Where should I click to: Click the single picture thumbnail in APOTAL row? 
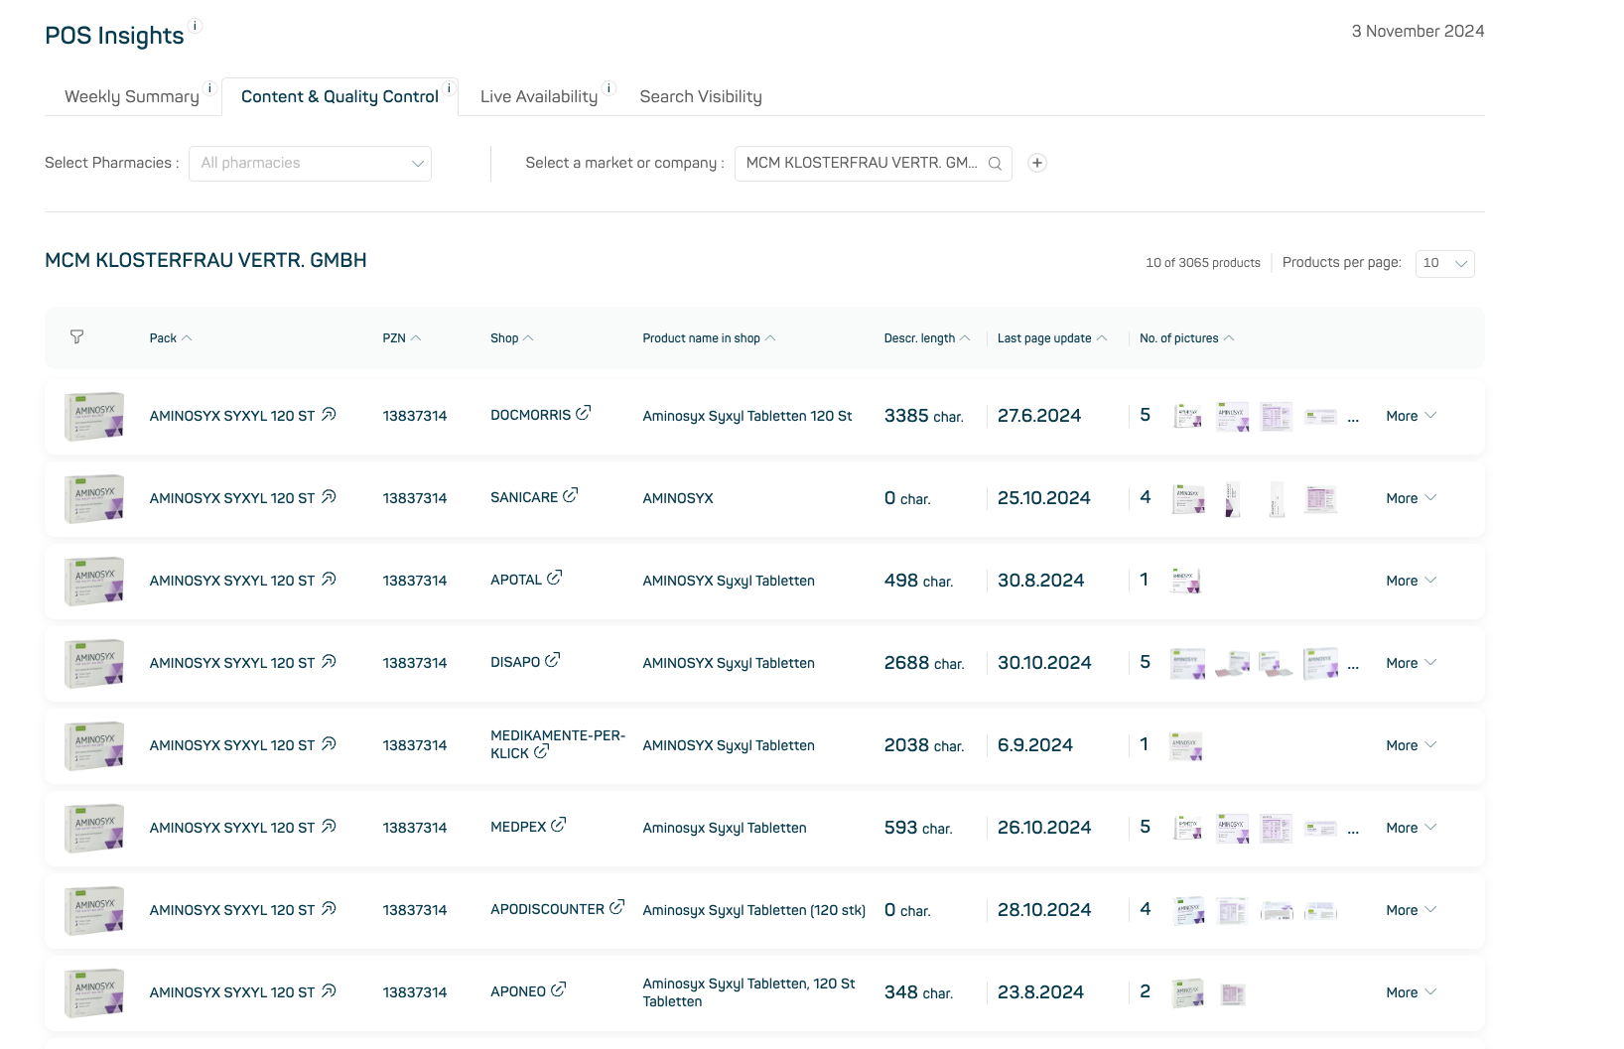tap(1186, 581)
